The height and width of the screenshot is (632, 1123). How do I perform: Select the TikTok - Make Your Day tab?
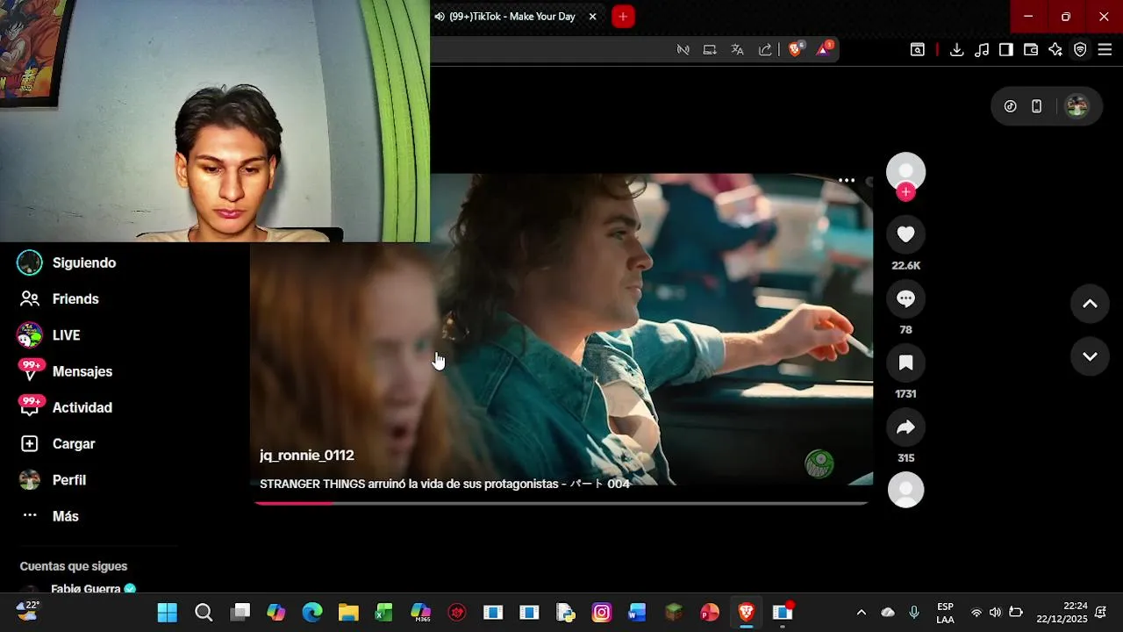click(x=511, y=17)
